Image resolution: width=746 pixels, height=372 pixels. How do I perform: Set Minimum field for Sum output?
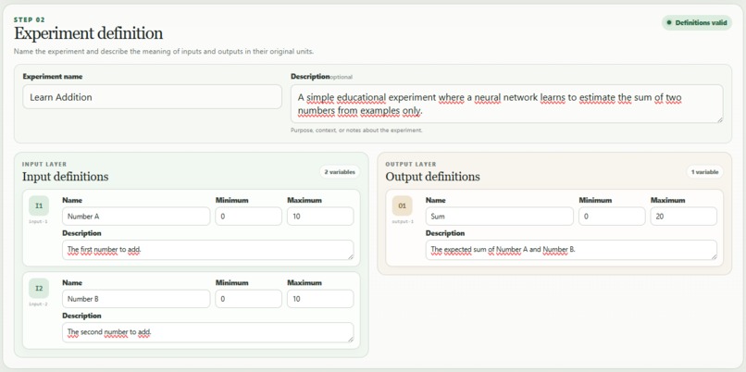[612, 217]
